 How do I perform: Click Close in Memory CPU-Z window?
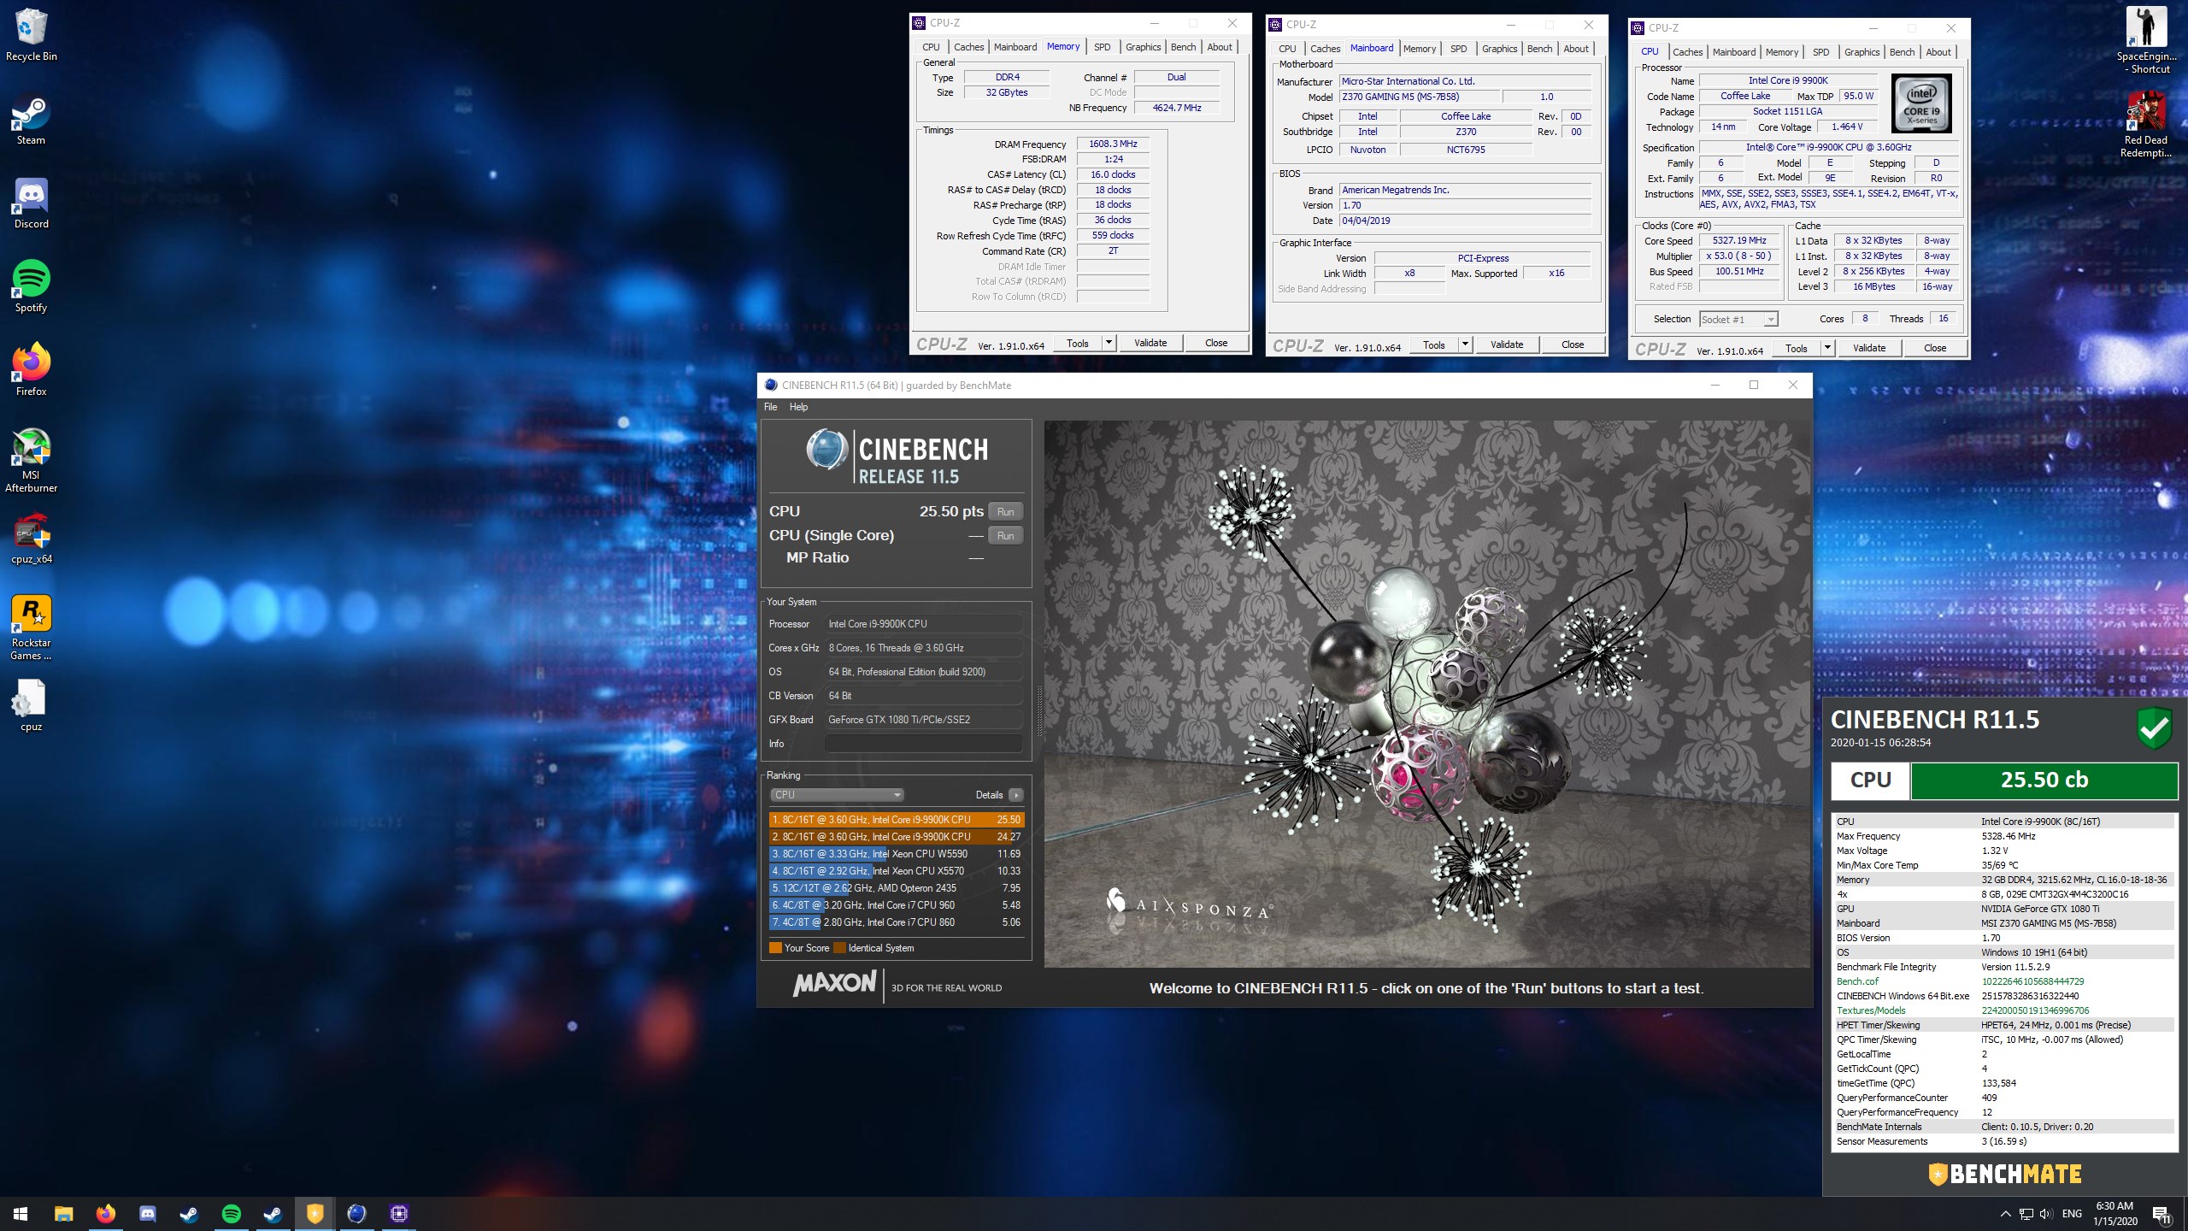[x=1216, y=343]
